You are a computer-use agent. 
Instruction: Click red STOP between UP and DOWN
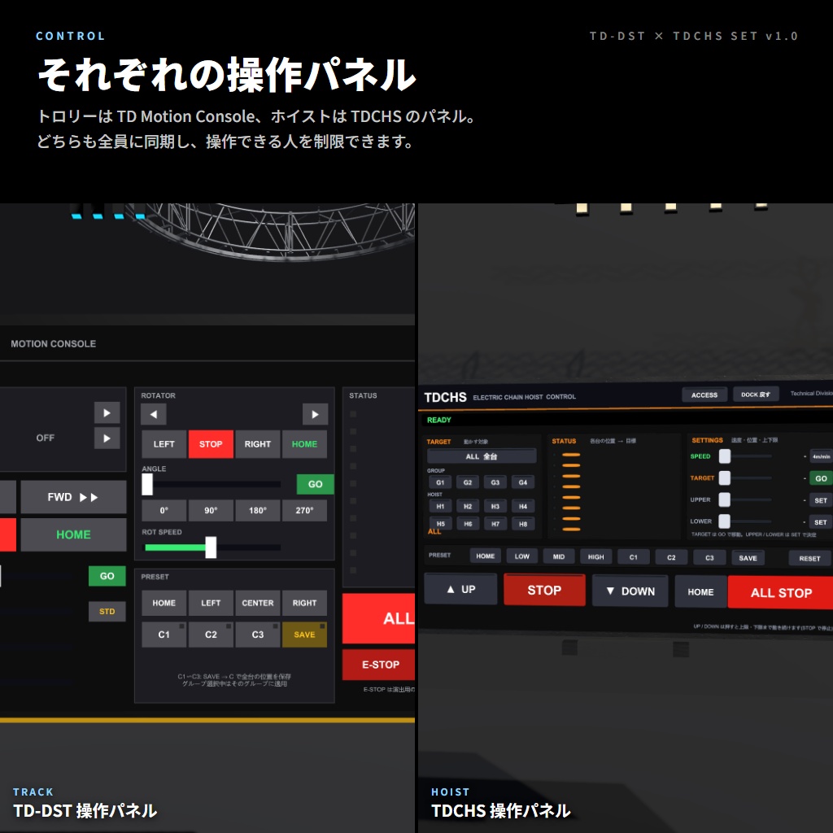[x=544, y=591]
